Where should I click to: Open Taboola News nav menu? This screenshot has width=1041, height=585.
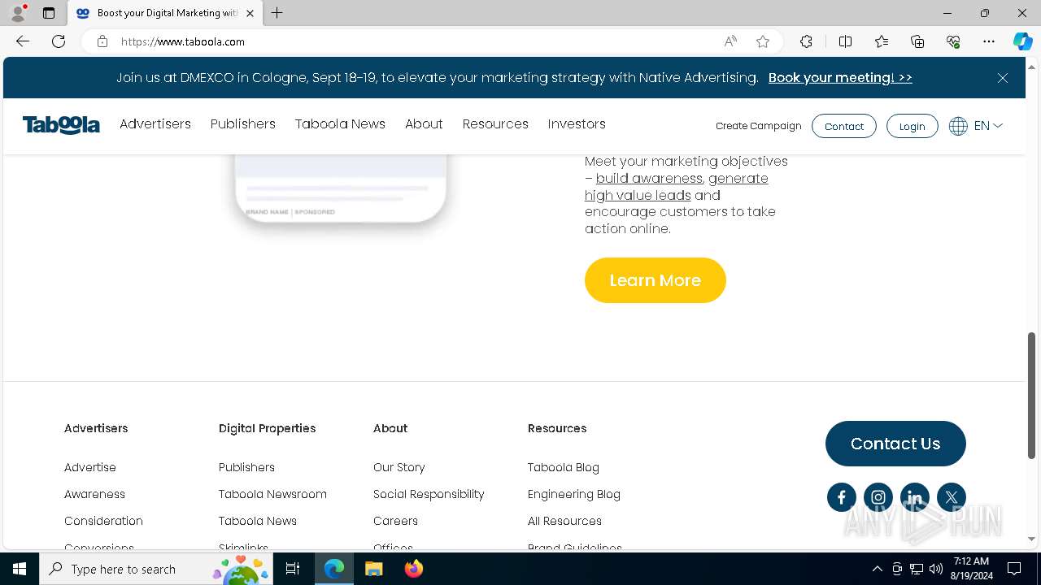[340, 124]
